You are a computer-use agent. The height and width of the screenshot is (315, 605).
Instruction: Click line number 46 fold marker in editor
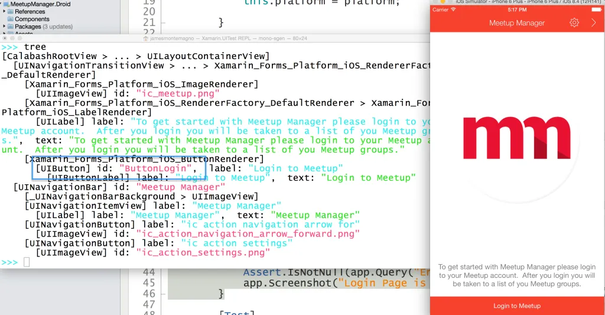[163, 294]
